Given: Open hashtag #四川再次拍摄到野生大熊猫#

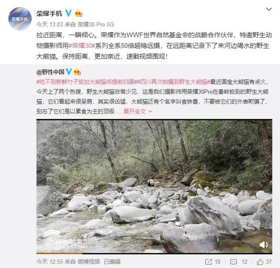Looking at the screenshot, I should 172,82.
